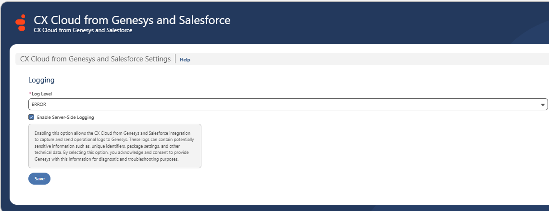Click the red required asterisk by Log Level
Viewport: 549px width, 211px height.
click(30, 94)
